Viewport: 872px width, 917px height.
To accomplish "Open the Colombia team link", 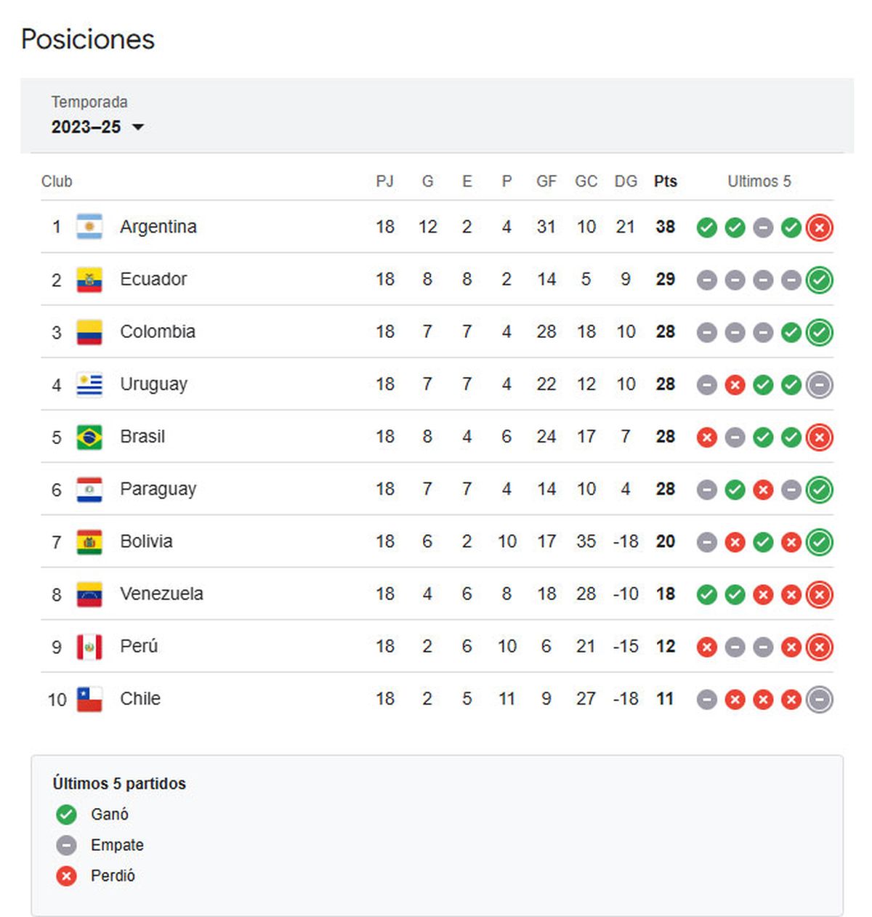I will click(x=158, y=332).
